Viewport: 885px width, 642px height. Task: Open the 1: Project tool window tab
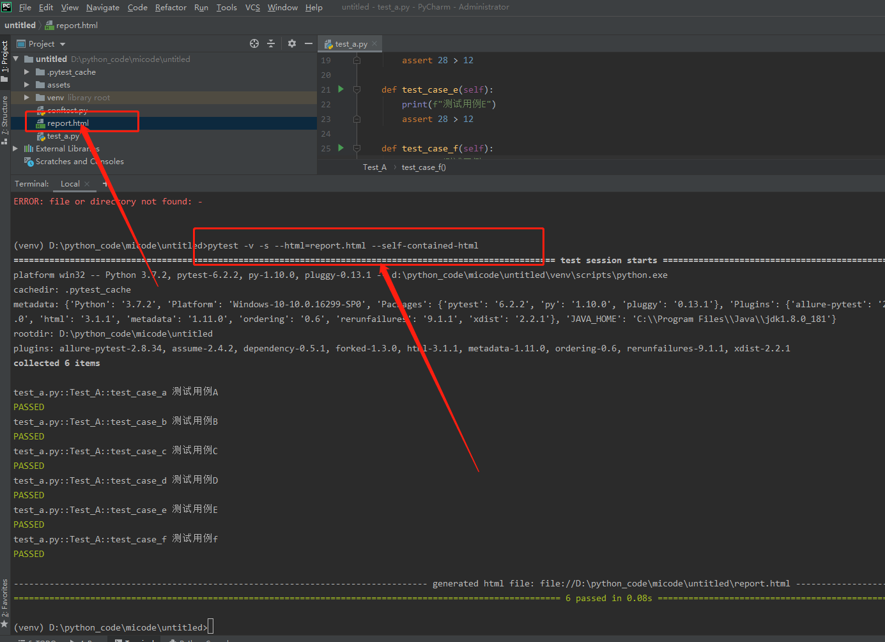pos(5,62)
